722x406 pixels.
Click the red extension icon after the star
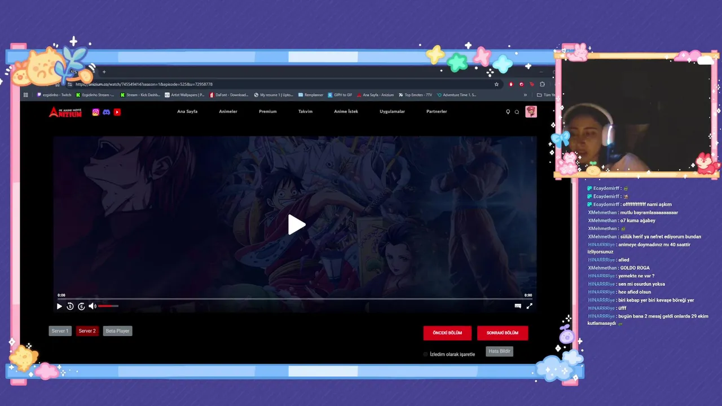tap(511, 84)
